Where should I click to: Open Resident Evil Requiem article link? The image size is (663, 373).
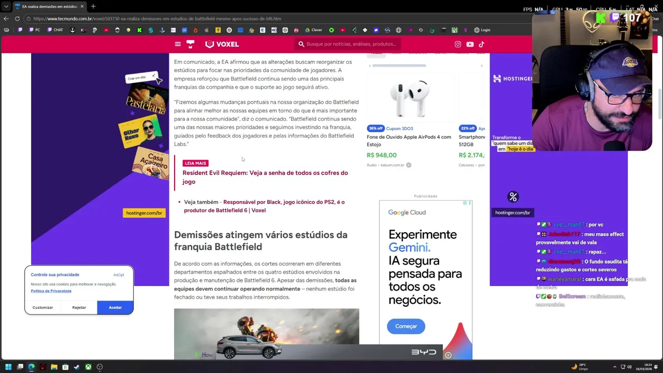tap(265, 177)
